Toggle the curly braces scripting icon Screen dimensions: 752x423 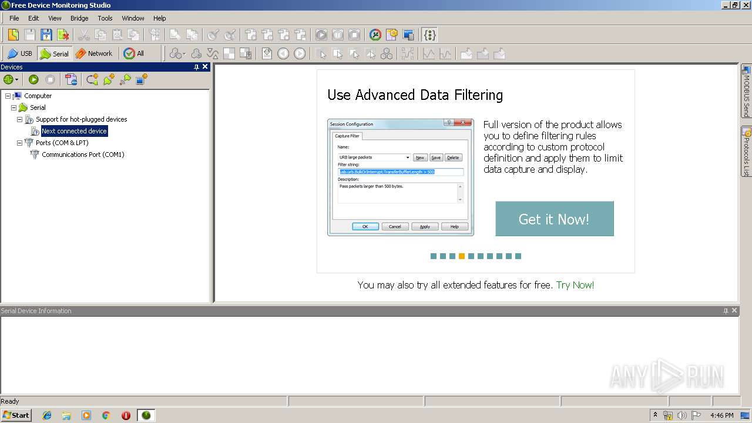[430, 35]
